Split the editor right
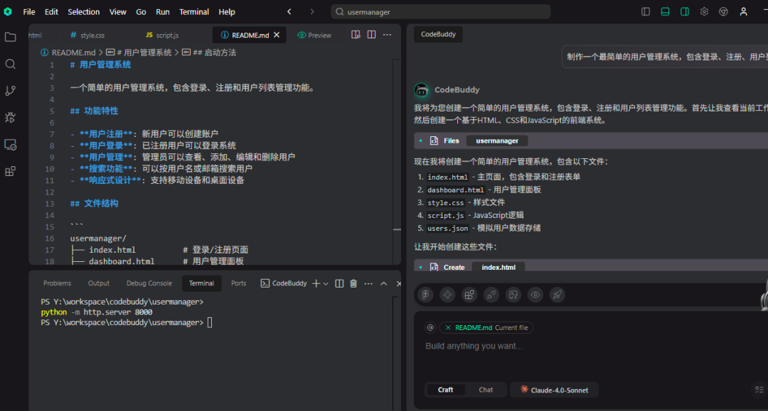 (371, 35)
